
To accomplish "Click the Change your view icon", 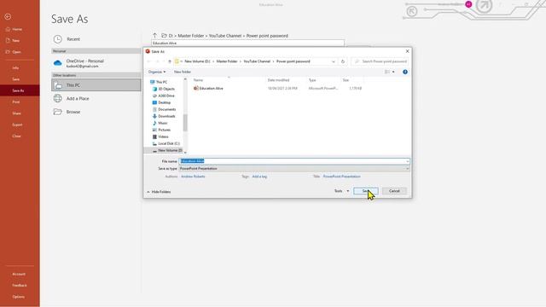I will [x=387, y=72].
